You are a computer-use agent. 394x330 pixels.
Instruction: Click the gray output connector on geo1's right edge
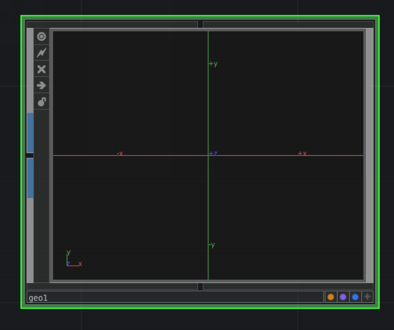370,155
